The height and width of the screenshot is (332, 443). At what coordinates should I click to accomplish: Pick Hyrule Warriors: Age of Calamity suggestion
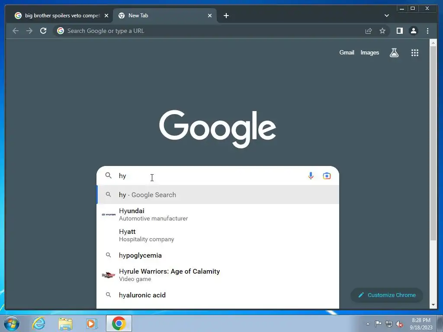coord(218,275)
